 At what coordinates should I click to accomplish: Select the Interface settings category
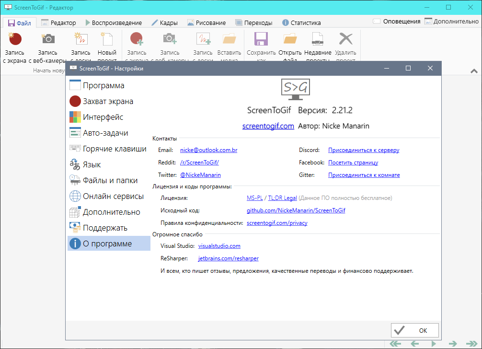103,117
